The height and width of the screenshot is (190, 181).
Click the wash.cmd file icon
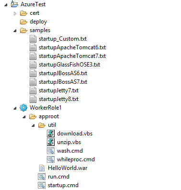click(51, 151)
